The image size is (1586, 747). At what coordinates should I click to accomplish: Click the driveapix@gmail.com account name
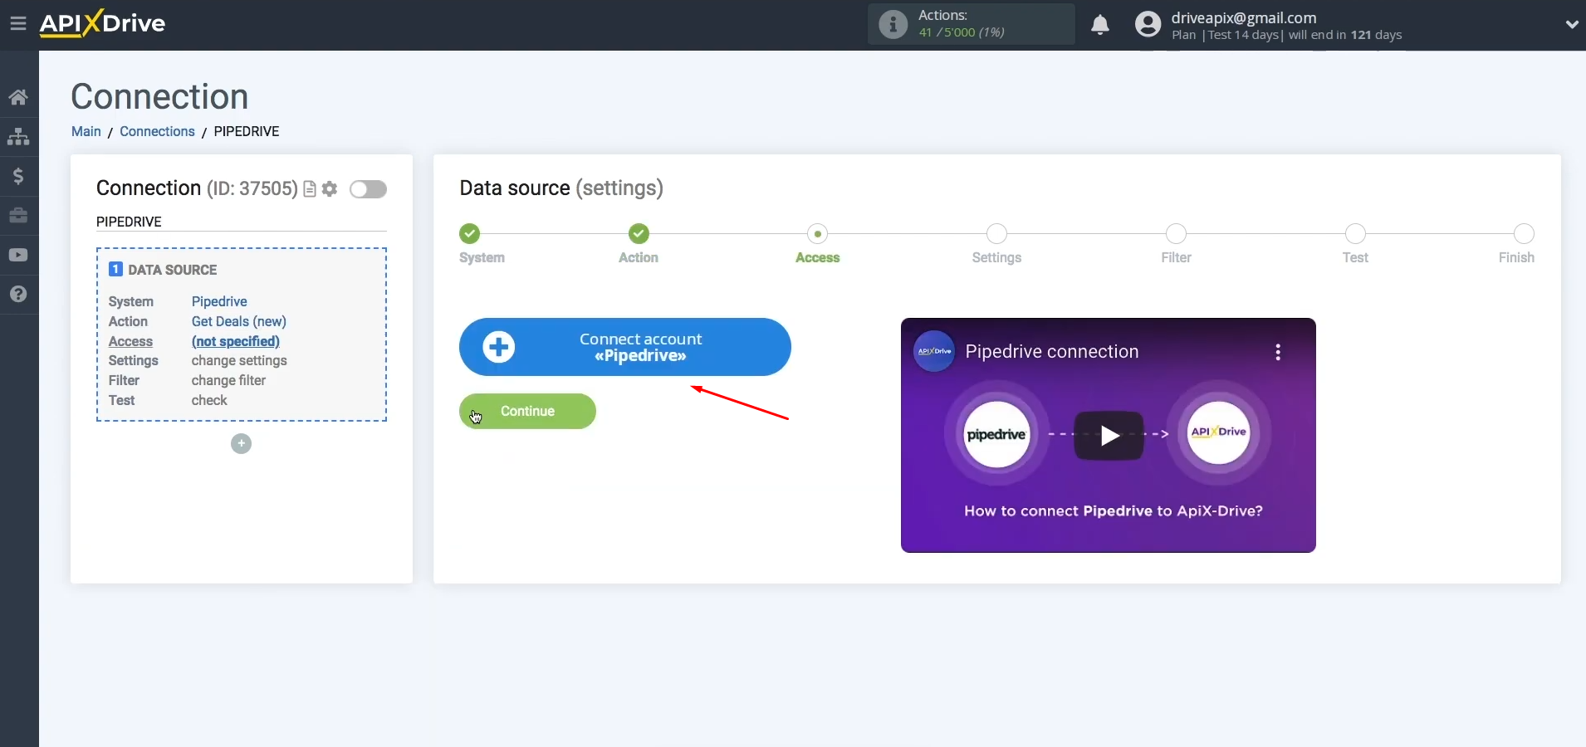pyautogui.click(x=1244, y=17)
